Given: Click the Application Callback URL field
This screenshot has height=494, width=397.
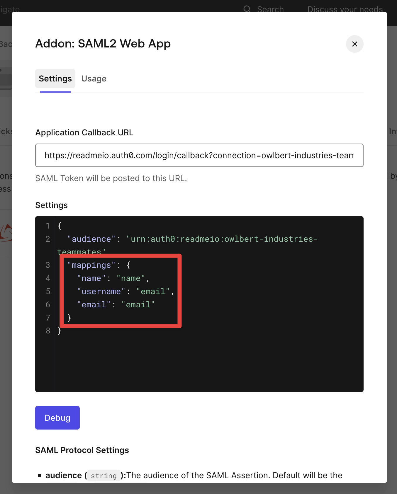Looking at the screenshot, I should click(x=199, y=155).
